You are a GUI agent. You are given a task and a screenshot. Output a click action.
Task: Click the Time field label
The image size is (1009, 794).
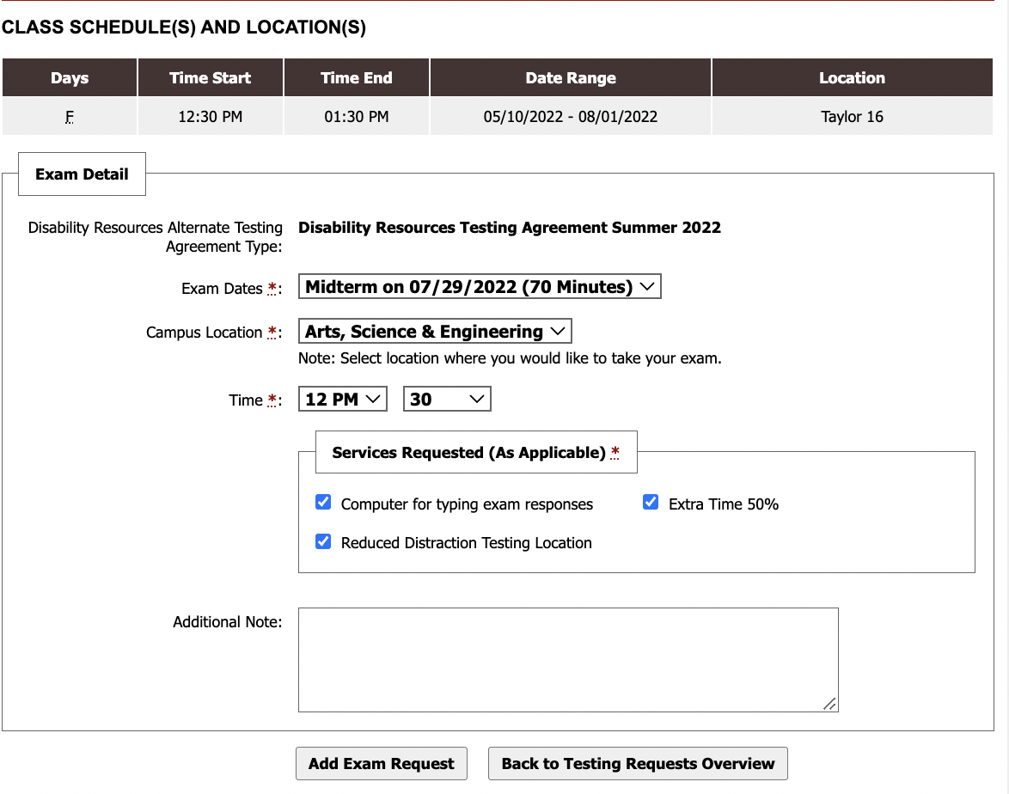pyautogui.click(x=255, y=400)
